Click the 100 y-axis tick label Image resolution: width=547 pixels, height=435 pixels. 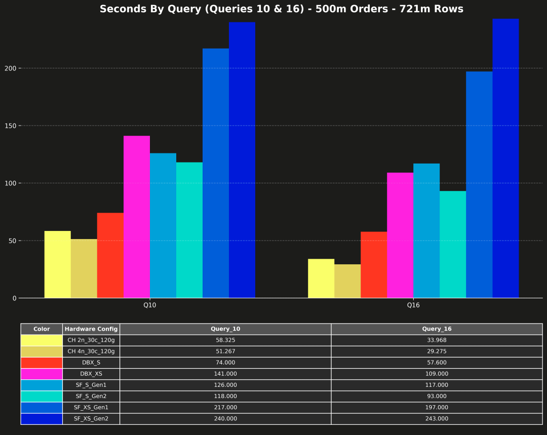pos(11,183)
